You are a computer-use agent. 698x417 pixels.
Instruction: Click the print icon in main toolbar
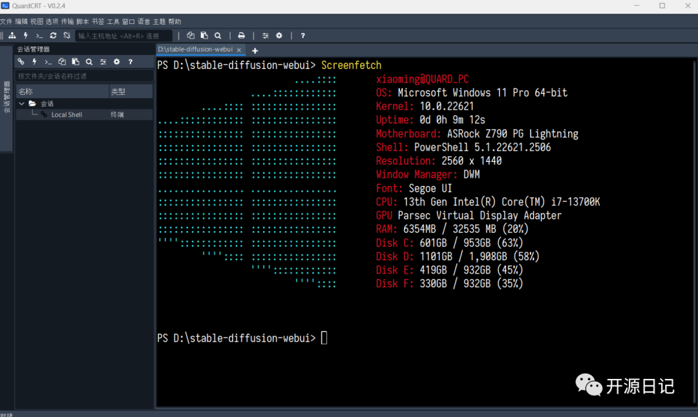[x=241, y=36]
